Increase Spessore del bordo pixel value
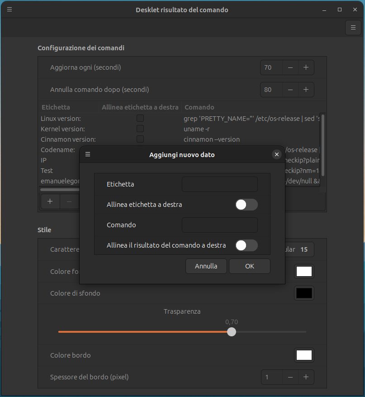Image resolution: width=365 pixels, height=397 pixels. (x=306, y=377)
